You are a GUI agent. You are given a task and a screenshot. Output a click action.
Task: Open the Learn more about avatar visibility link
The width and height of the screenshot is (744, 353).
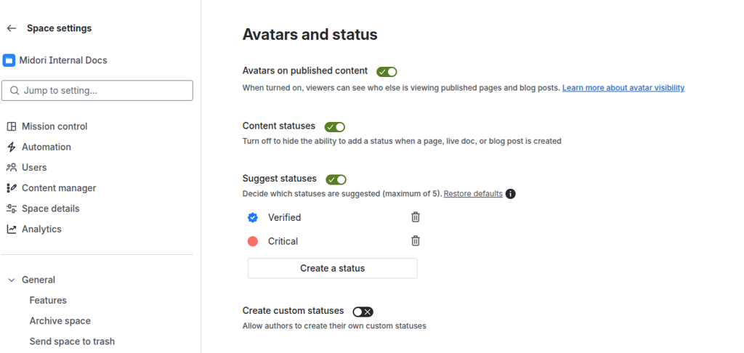(x=623, y=88)
